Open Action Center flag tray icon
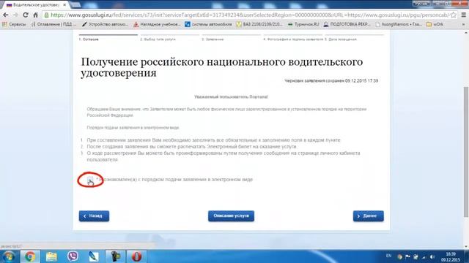Screen dimensions: 469x263 (x=407, y=256)
